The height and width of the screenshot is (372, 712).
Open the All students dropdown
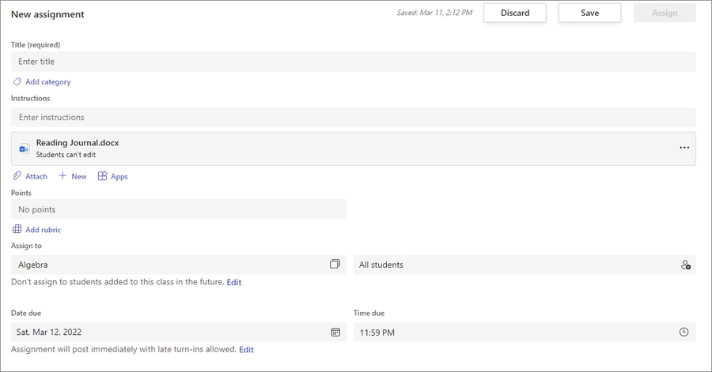point(514,265)
